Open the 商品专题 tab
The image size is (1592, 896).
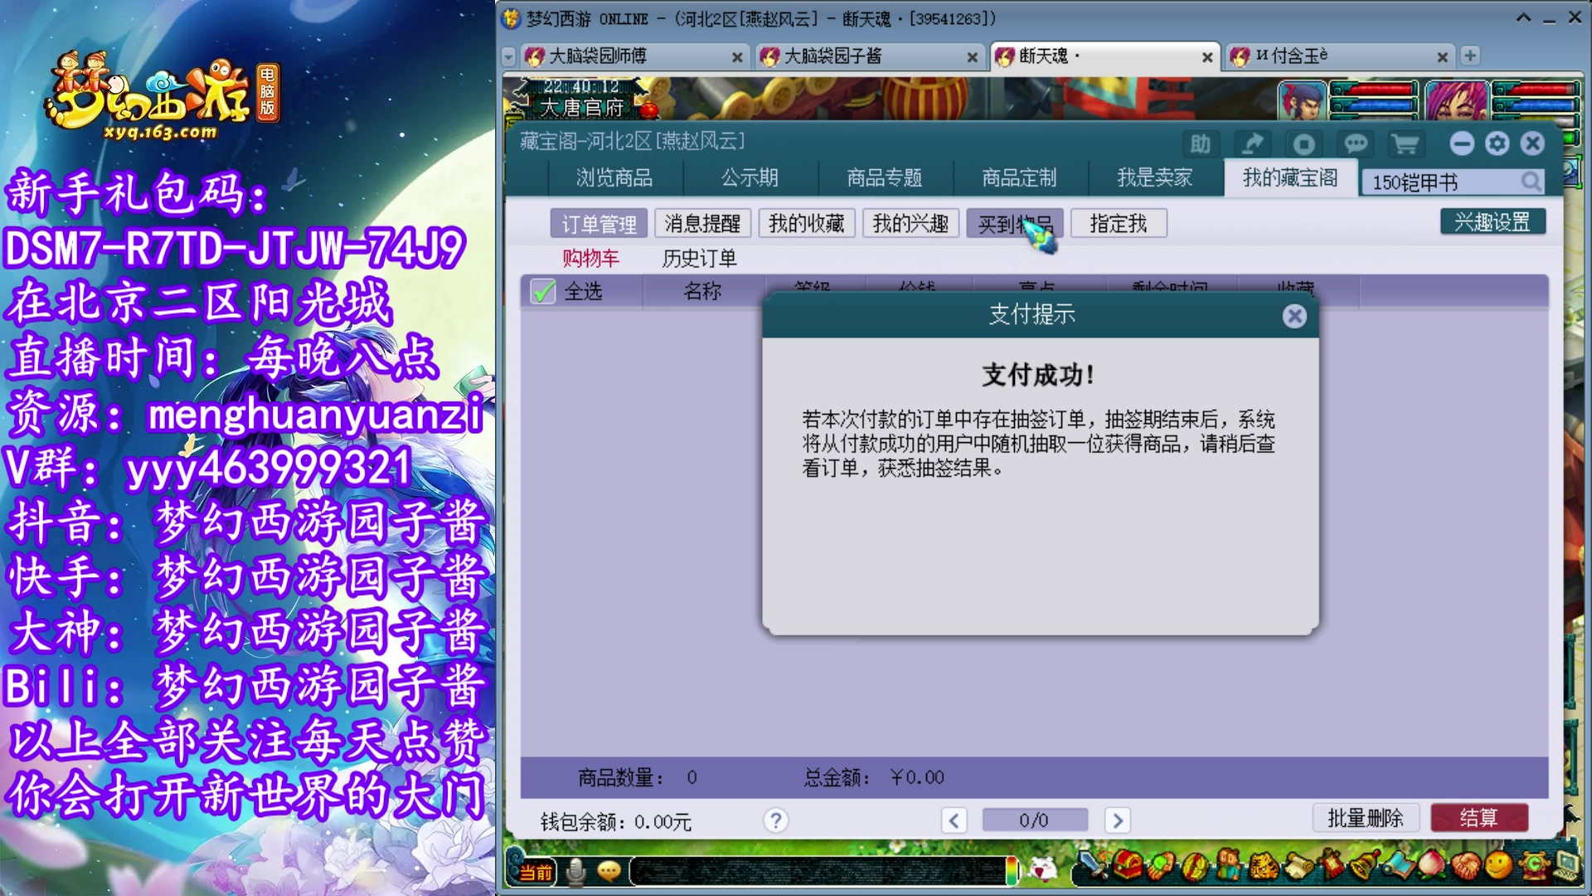pyautogui.click(x=884, y=178)
